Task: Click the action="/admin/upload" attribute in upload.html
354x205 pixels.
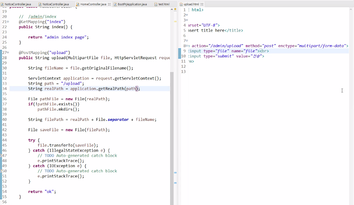Action: click(x=217, y=46)
